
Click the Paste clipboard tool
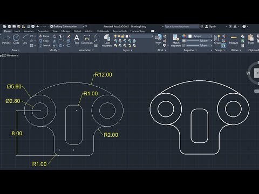point(251,39)
